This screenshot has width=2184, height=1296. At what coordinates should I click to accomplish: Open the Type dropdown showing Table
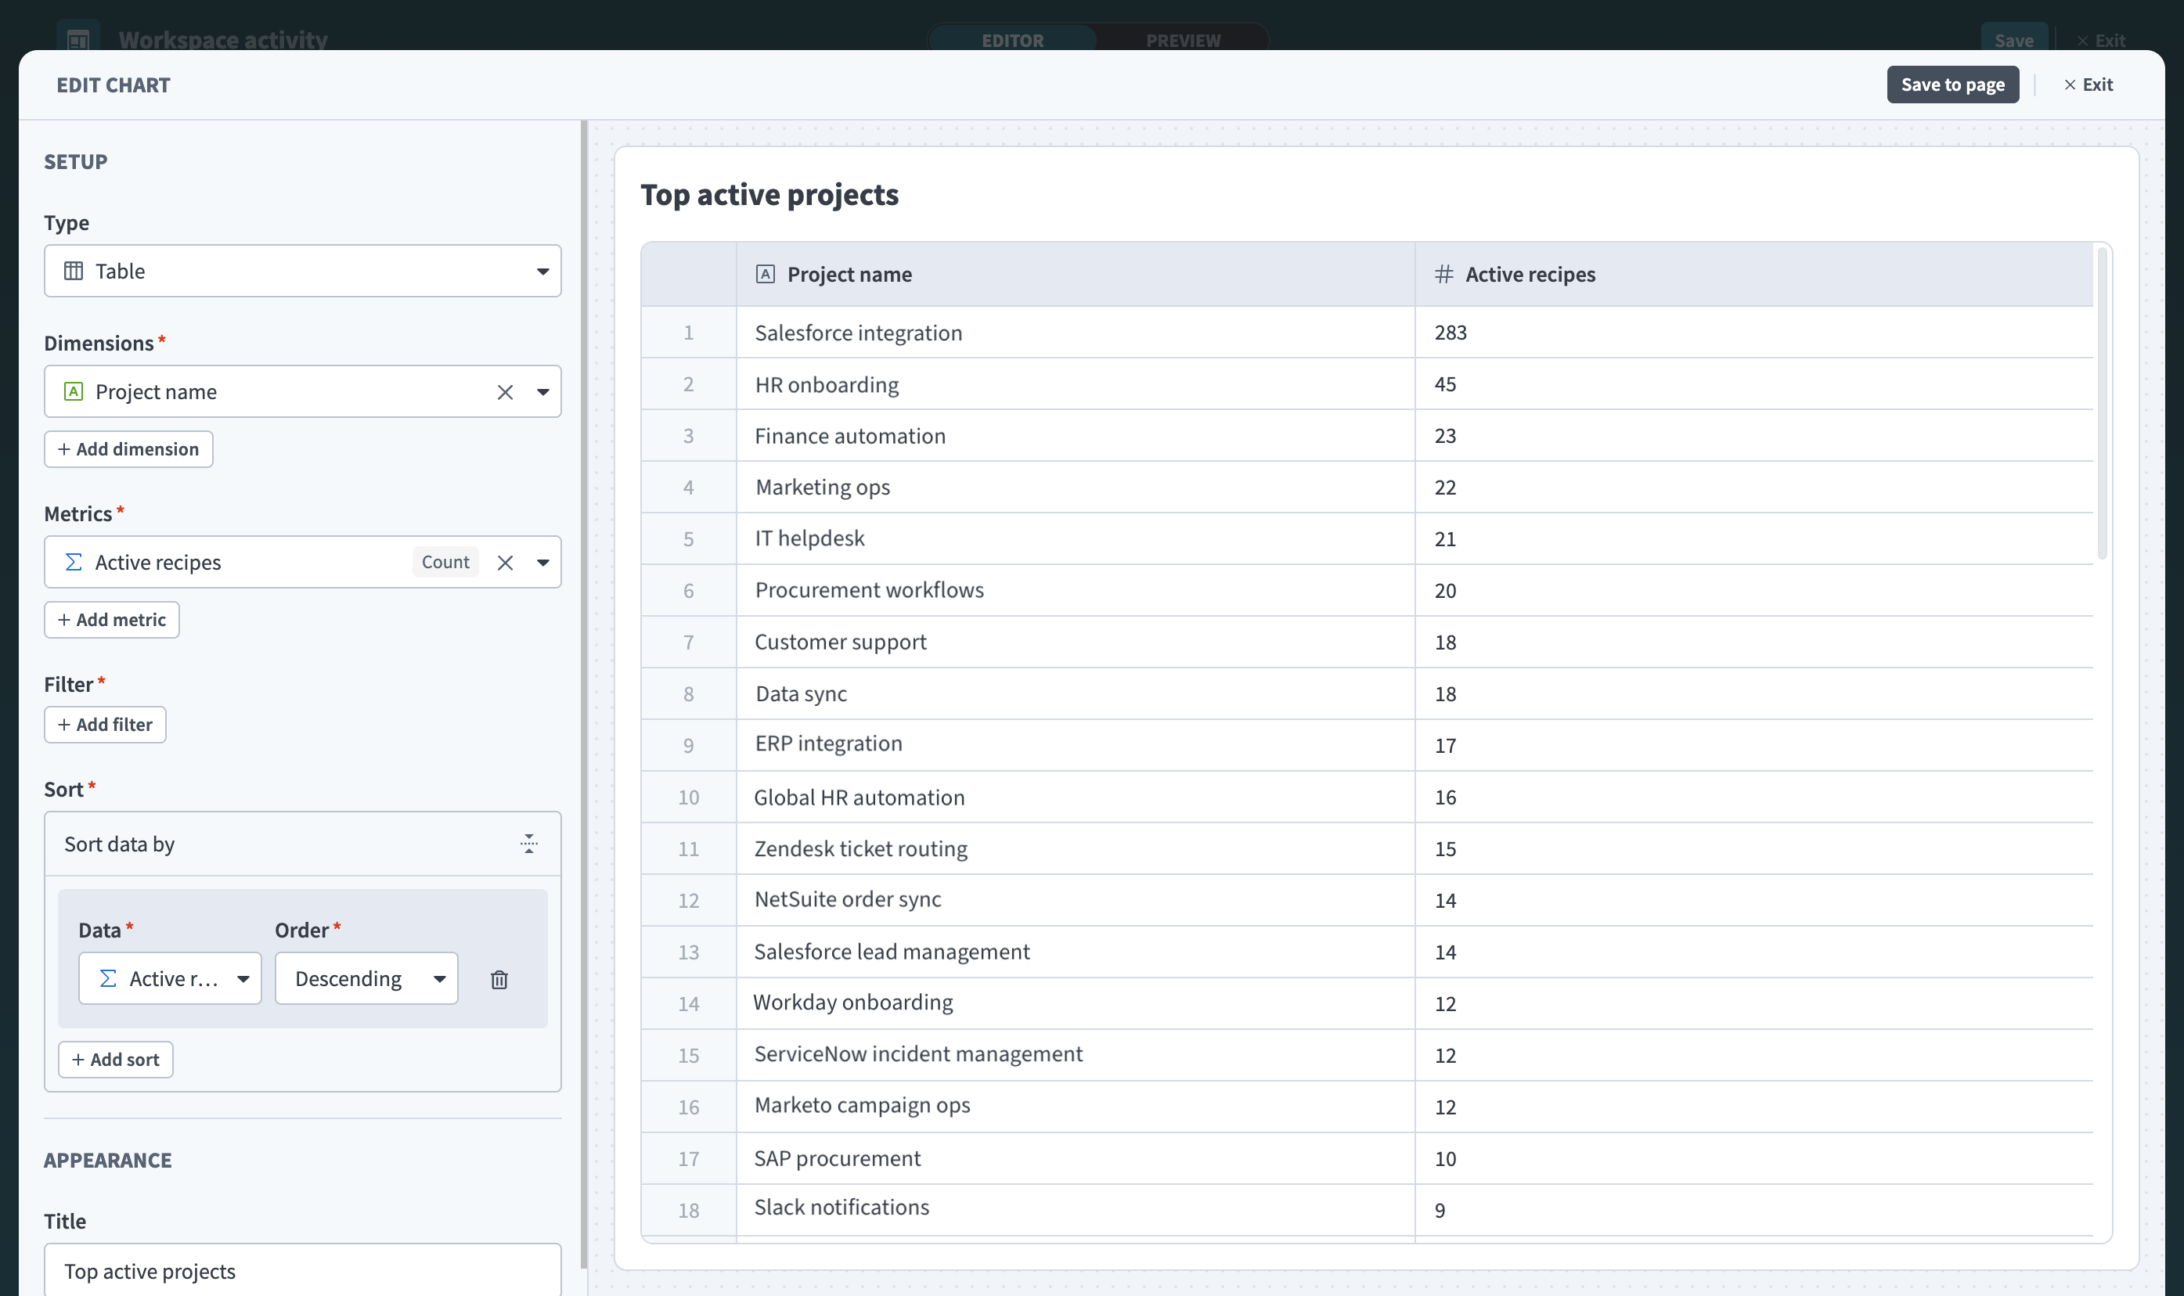point(543,271)
